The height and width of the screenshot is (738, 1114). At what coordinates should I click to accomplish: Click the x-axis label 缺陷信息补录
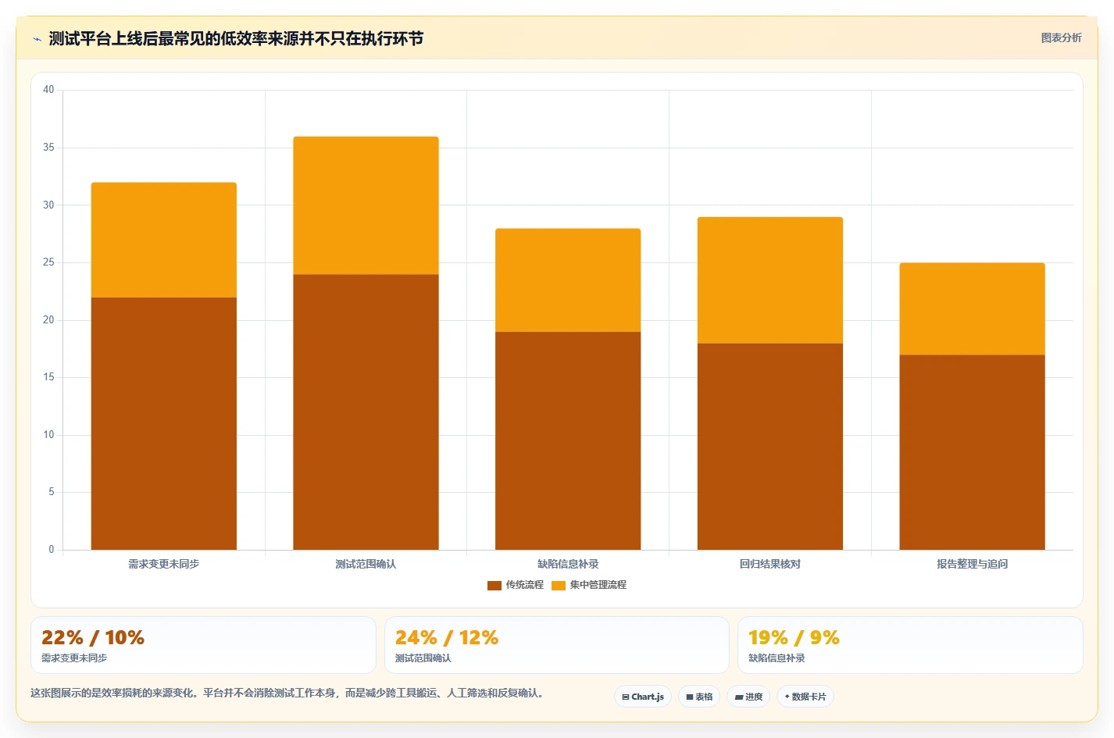[x=568, y=564]
